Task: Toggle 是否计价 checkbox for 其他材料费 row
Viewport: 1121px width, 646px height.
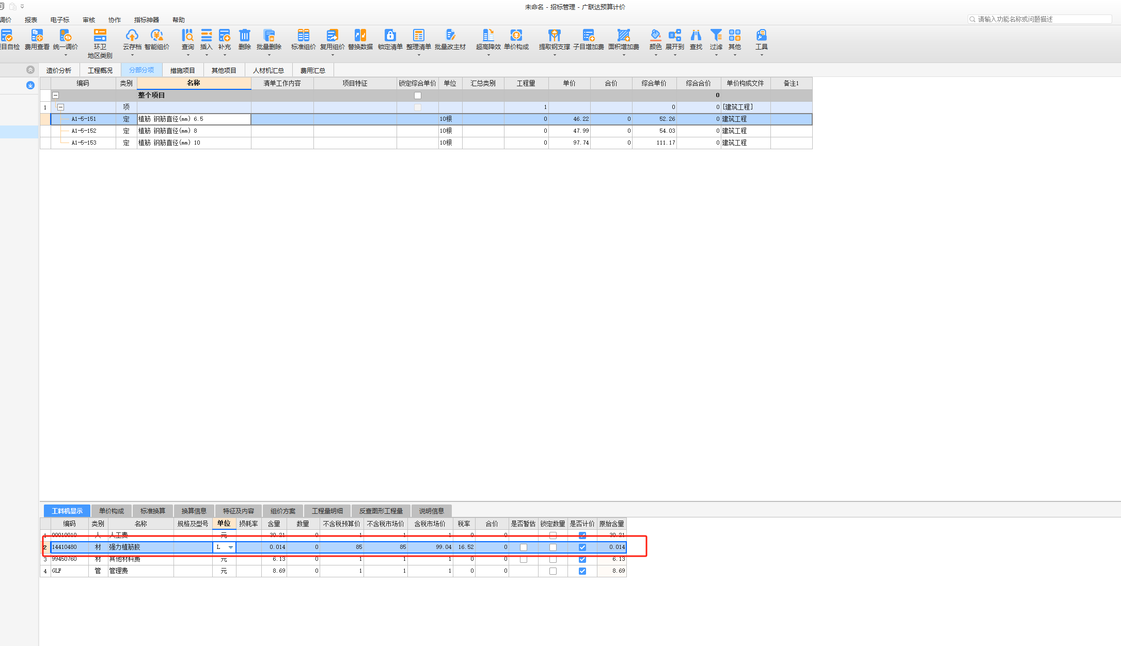Action: tap(582, 559)
